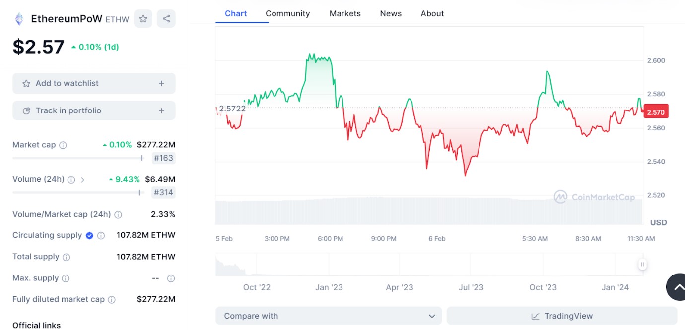Switch to the Markets tab
Viewport: 685px width, 330px height.
click(x=345, y=13)
